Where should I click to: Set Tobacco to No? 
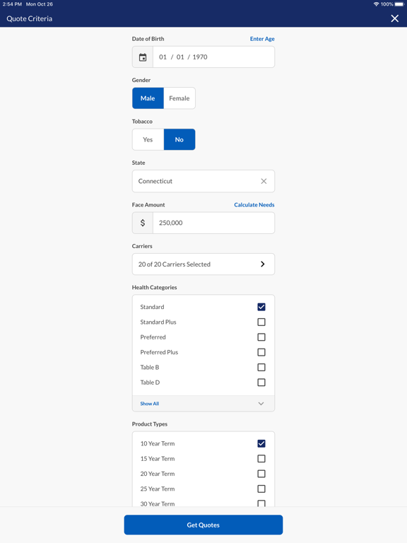tap(179, 139)
